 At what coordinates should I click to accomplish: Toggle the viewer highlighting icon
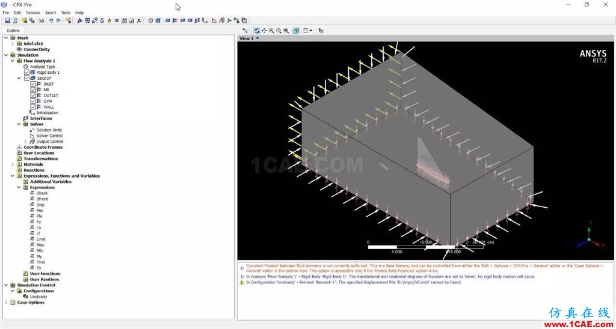[x=296, y=31]
